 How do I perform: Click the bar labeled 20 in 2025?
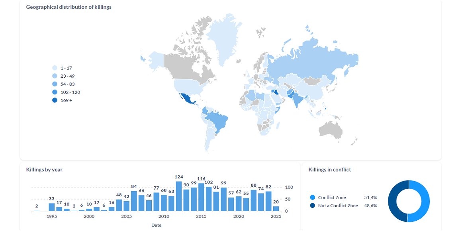tap(276, 209)
